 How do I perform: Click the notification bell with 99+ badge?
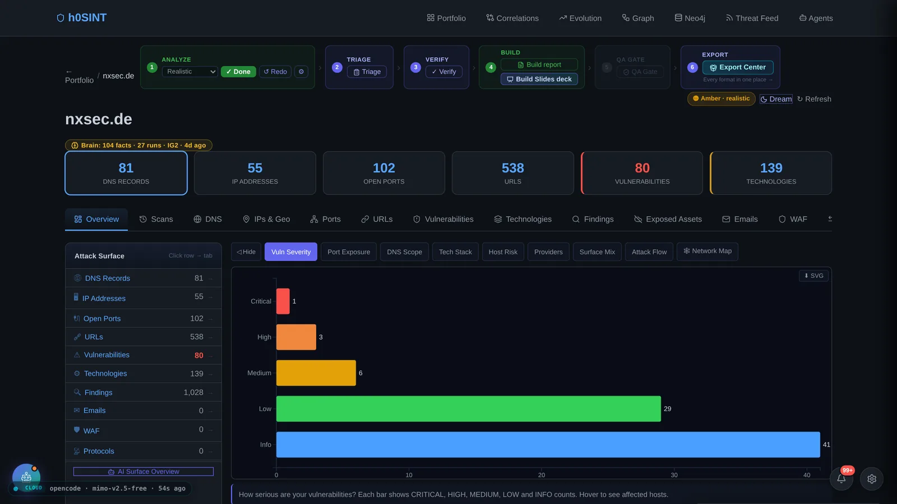coord(841,478)
